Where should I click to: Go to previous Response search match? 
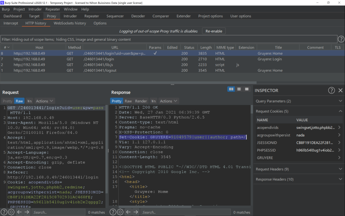click(128, 212)
